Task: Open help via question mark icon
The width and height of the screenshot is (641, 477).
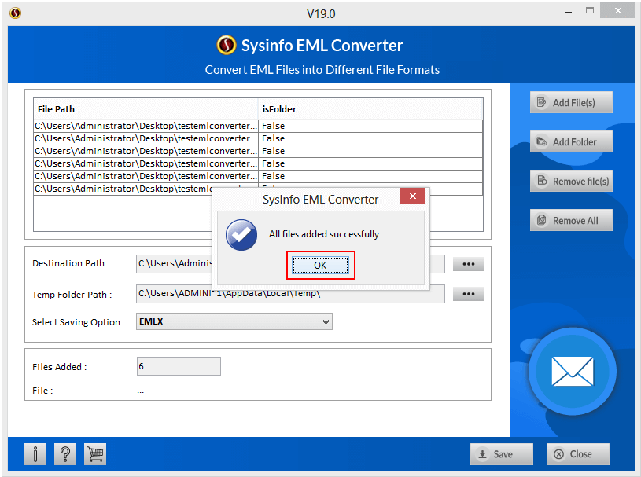Action: (65, 453)
